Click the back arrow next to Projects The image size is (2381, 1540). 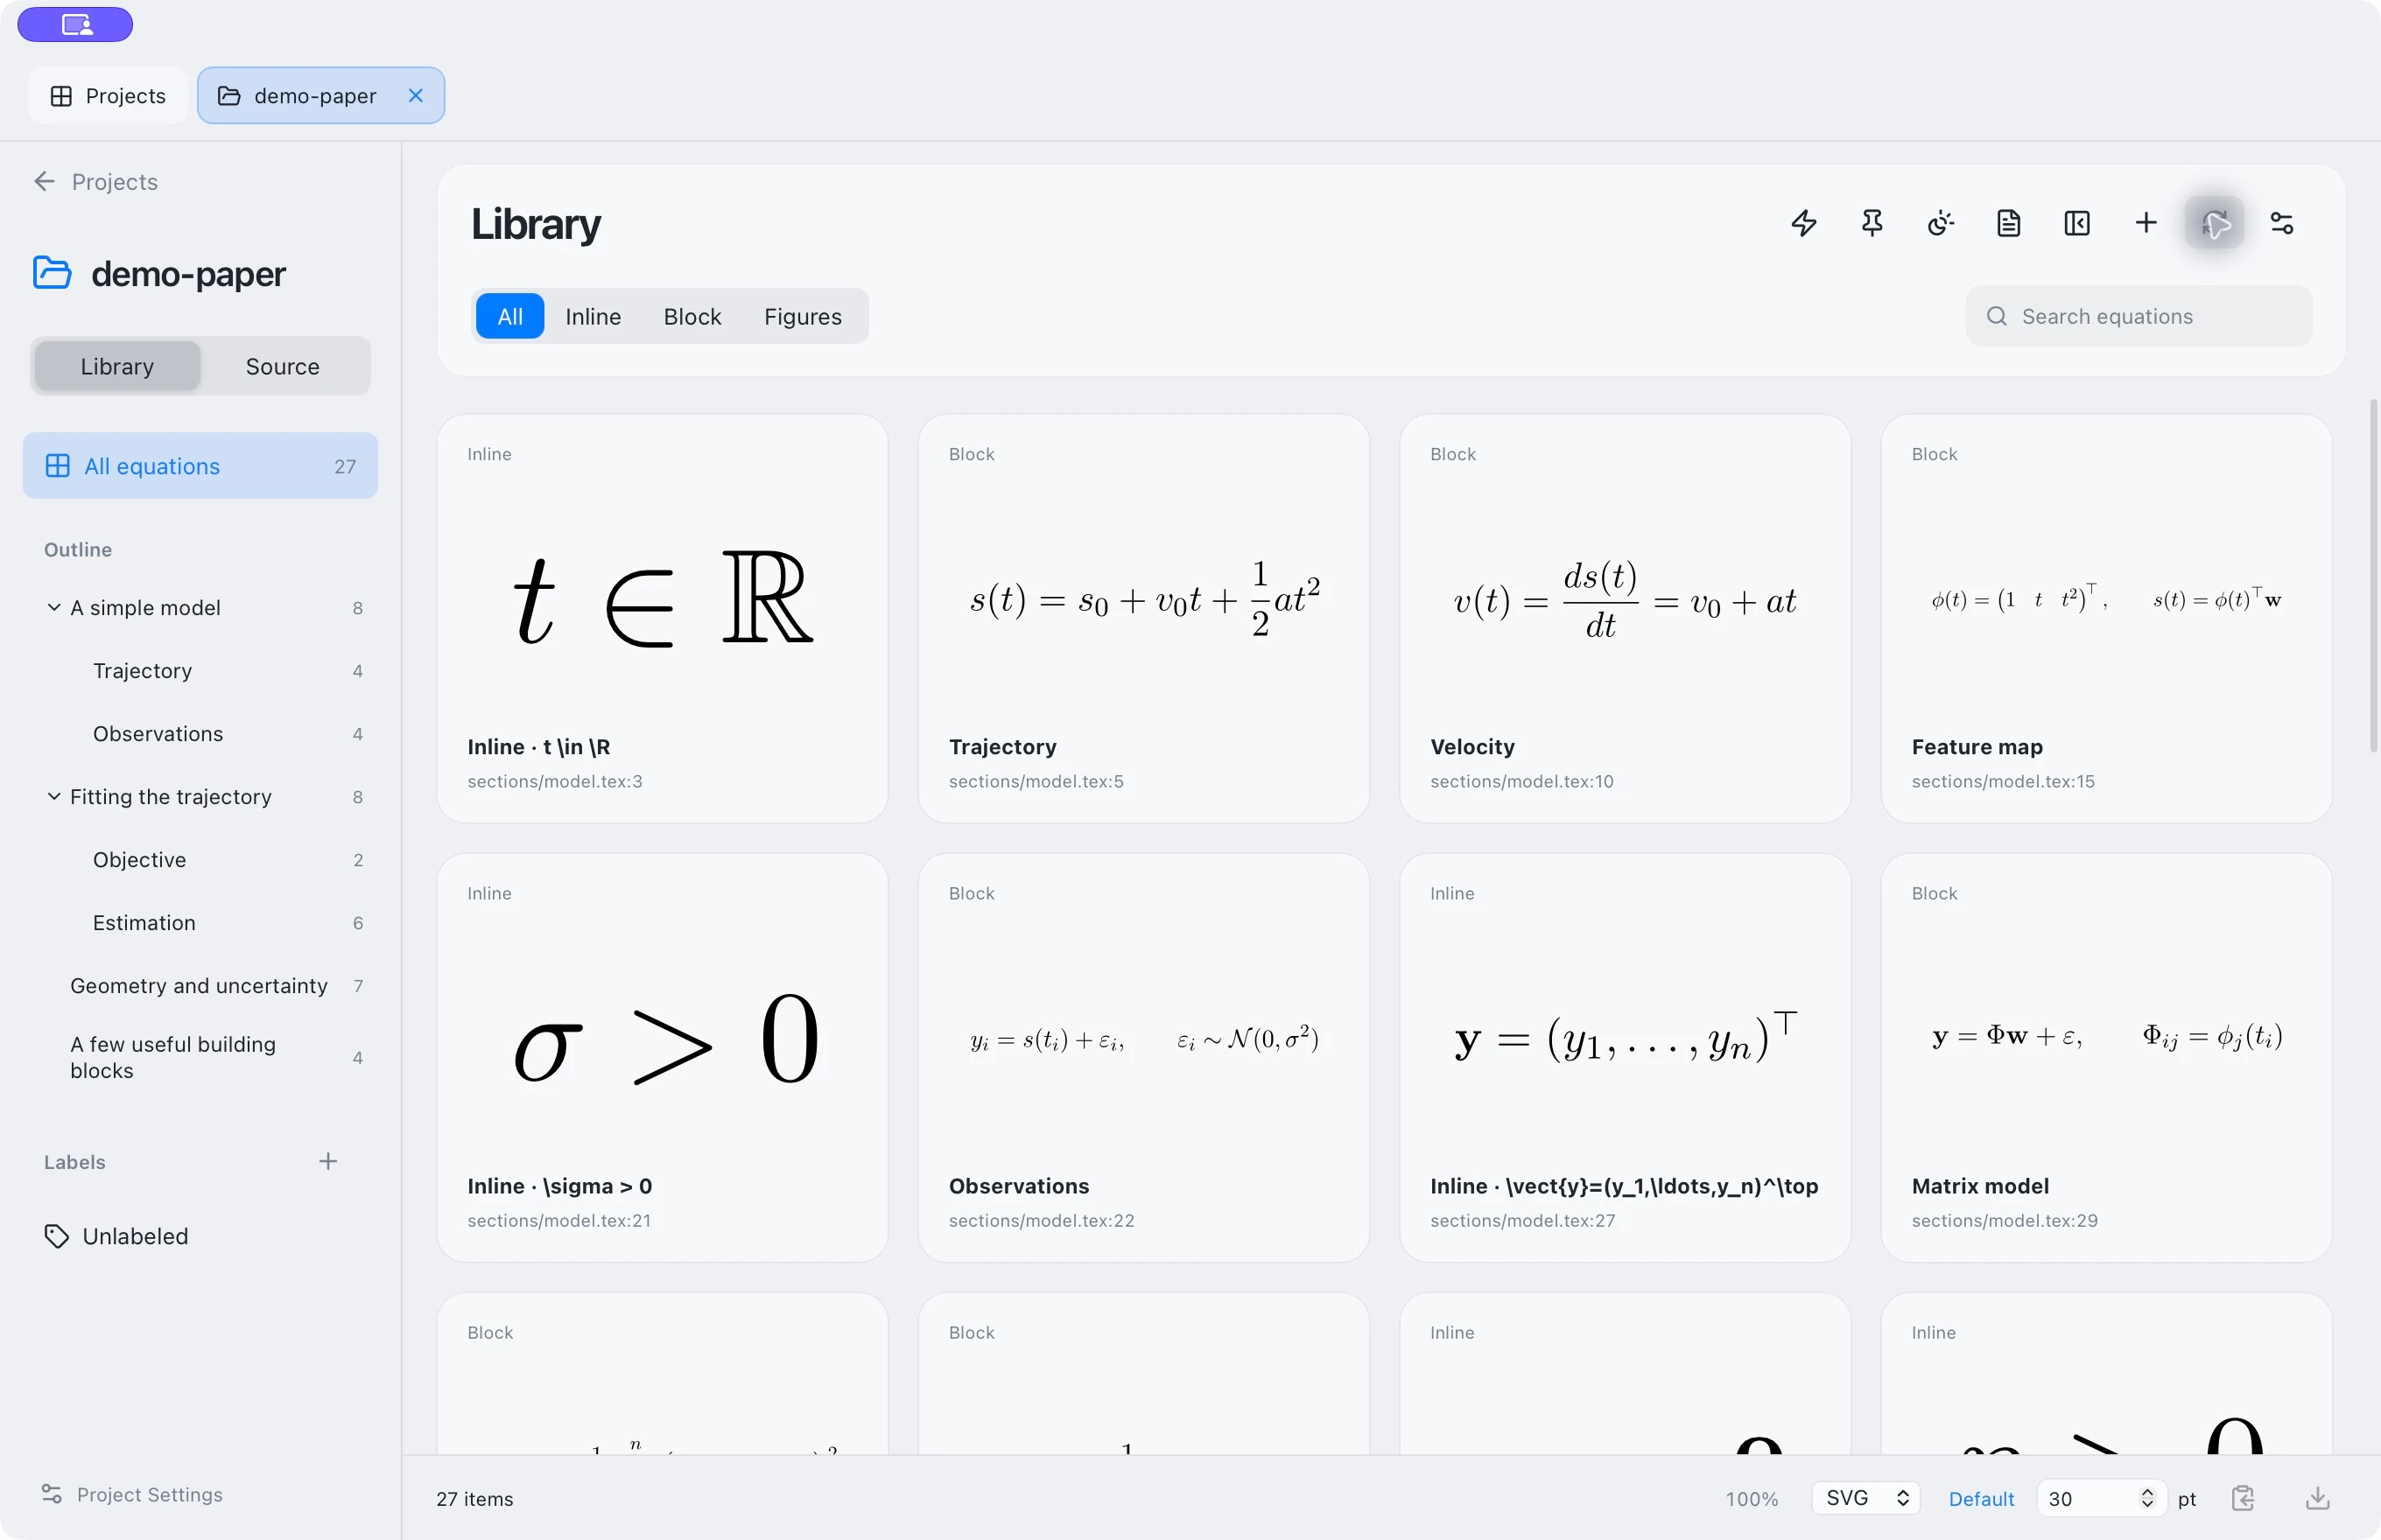pyautogui.click(x=44, y=181)
